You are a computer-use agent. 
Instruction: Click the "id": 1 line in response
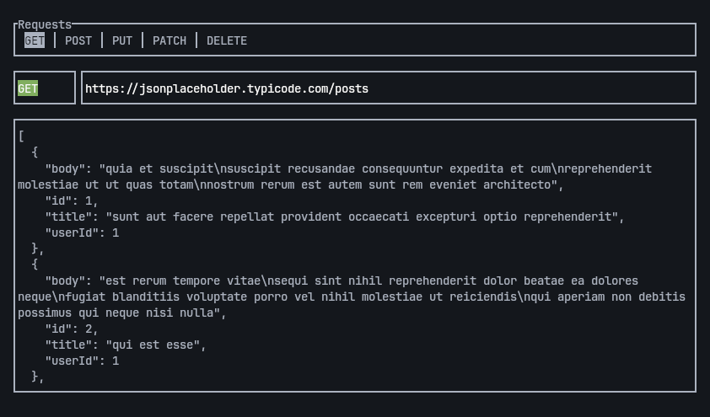tap(72, 200)
